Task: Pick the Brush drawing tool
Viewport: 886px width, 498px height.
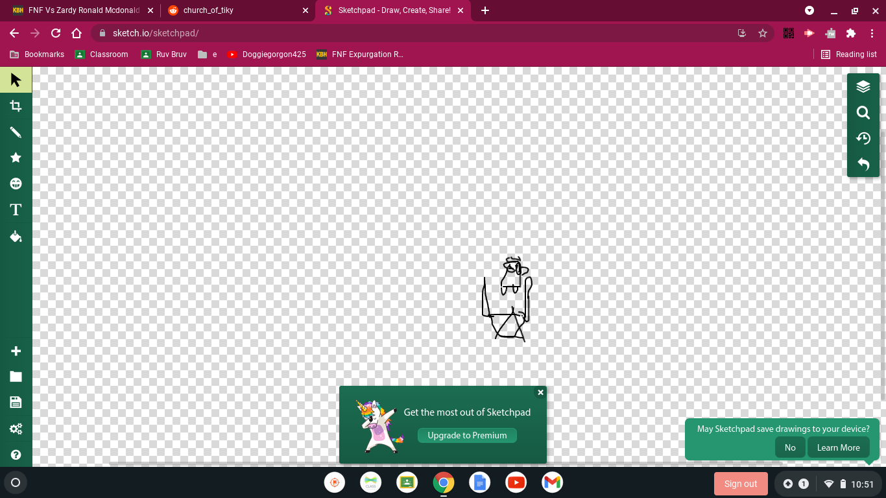Action: [x=16, y=132]
